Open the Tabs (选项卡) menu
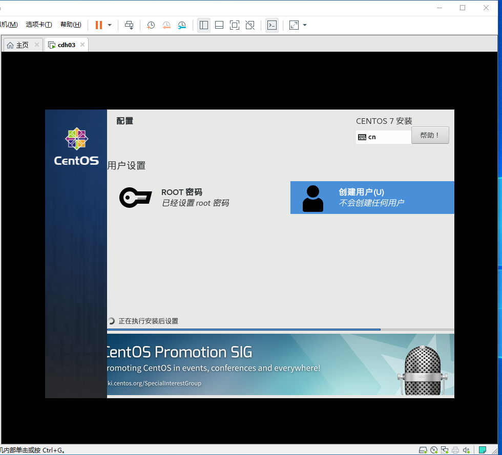The height and width of the screenshot is (455, 502). 39,25
